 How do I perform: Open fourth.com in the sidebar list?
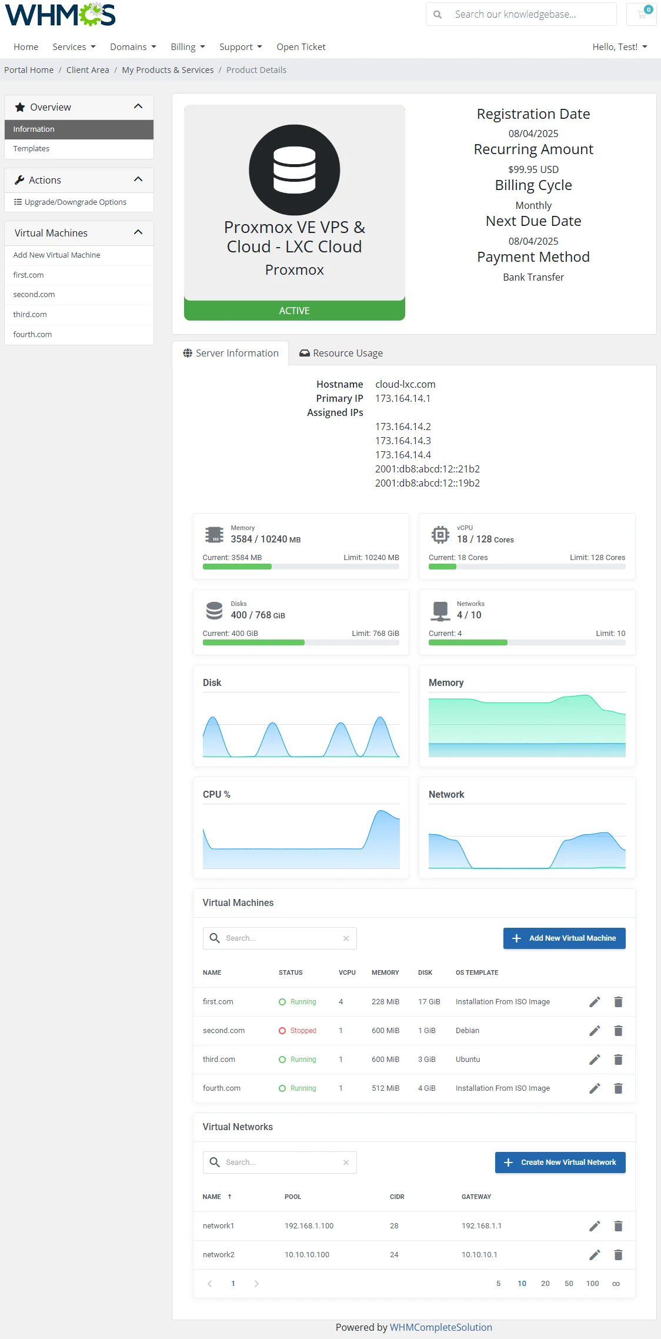click(79, 335)
